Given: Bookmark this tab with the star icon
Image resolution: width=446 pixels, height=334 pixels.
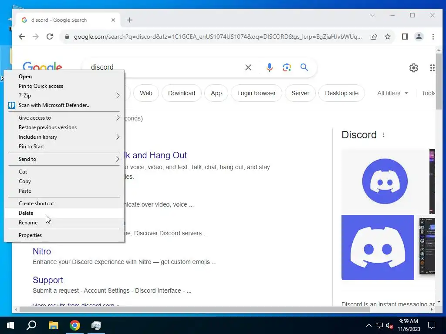Looking at the screenshot, I should [x=388, y=37].
